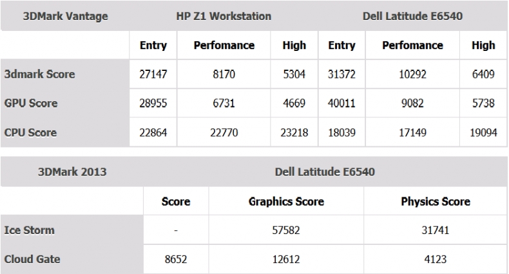The height and width of the screenshot is (274, 509).
Task: Select the Cloud Gate overall score 8652
Action: tap(176, 258)
